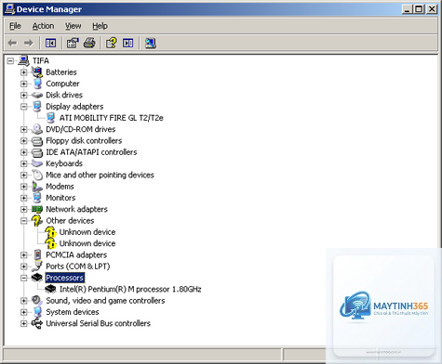The height and width of the screenshot is (364, 442).
Task: Click the TIFA computer root icon
Action: pos(23,60)
